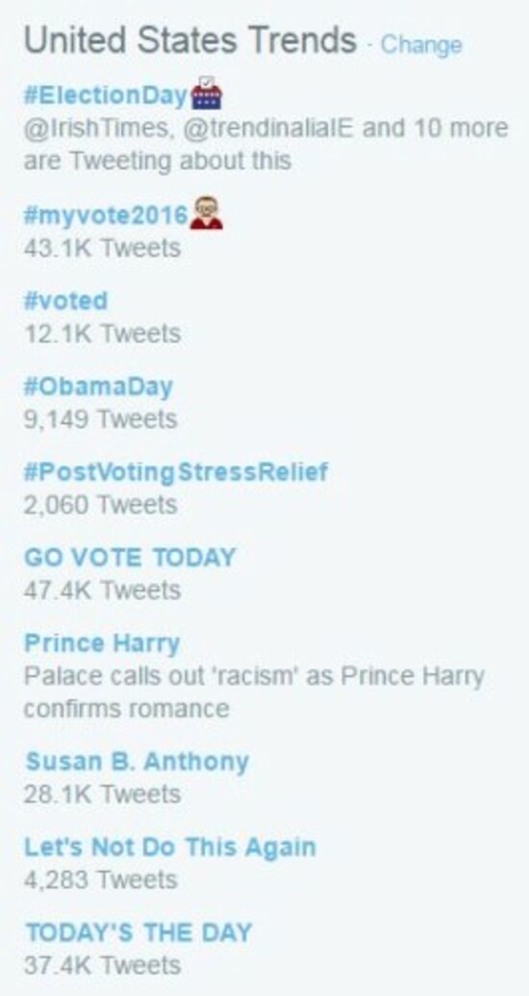This screenshot has width=529, height=996.
Task: Open the #myvote2016 hashtag
Action: [106, 216]
